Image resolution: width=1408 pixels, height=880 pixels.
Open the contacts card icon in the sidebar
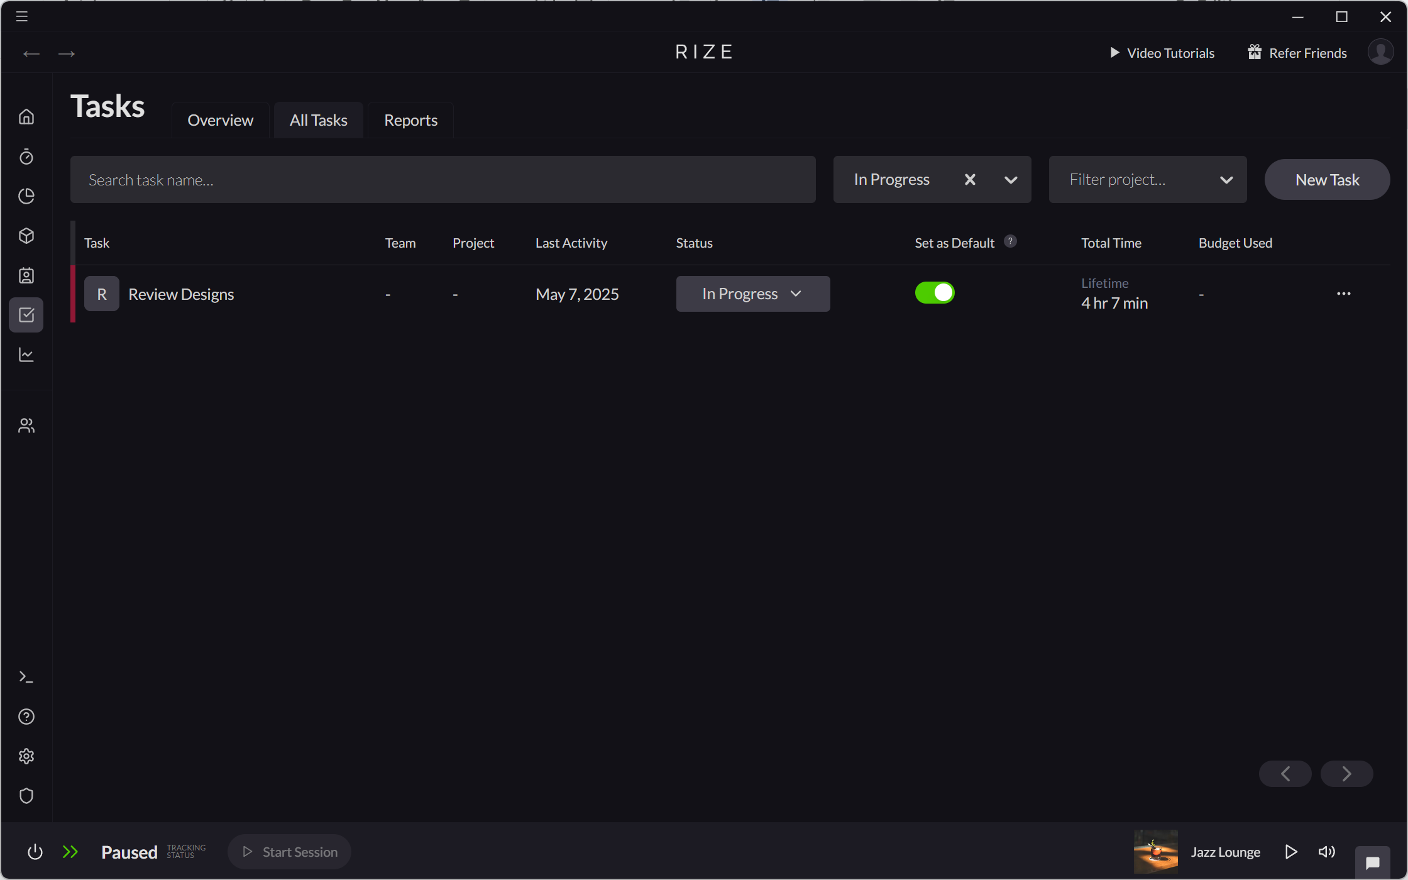click(x=26, y=275)
